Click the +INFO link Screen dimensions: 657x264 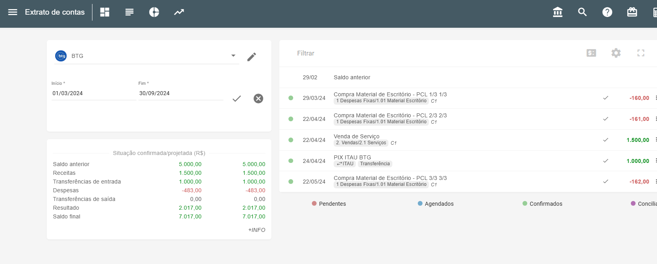click(x=257, y=230)
